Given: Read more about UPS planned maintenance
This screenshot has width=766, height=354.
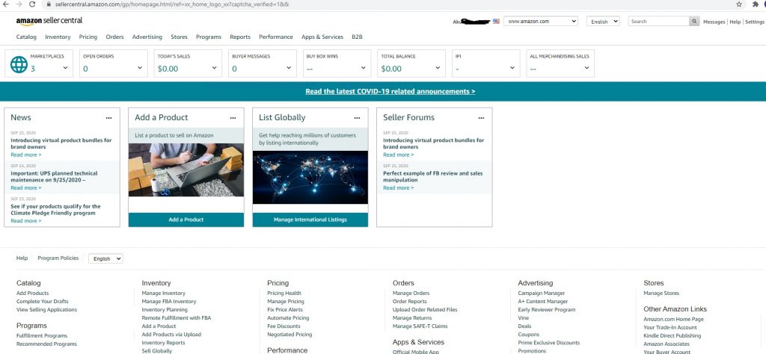Looking at the screenshot, I should click(26, 188).
